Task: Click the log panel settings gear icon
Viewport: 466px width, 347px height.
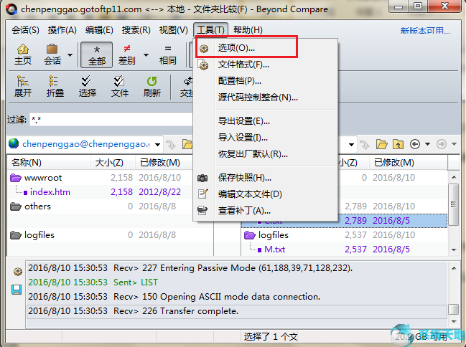Action: pyautogui.click(x=18, y=271)
